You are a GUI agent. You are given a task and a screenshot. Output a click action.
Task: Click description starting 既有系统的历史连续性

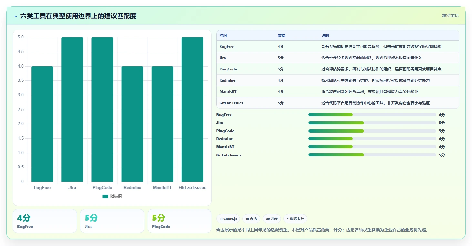(381, 47)
